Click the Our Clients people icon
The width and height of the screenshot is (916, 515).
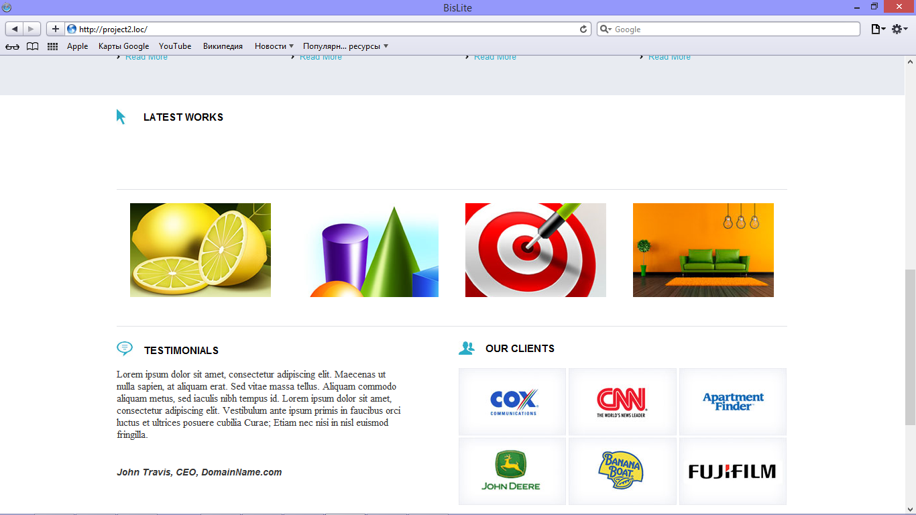466,348
